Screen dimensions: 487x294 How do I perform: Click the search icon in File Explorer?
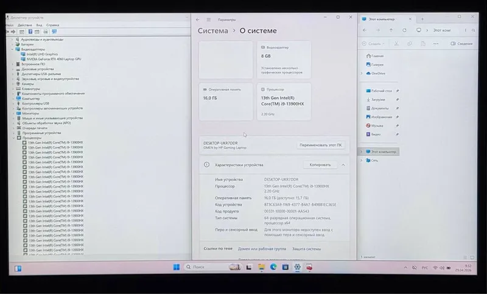[x=474, y=30]
